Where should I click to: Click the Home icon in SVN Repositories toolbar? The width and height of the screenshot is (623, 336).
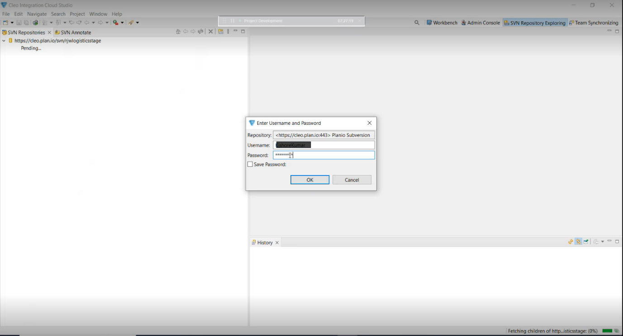[178, 32]
